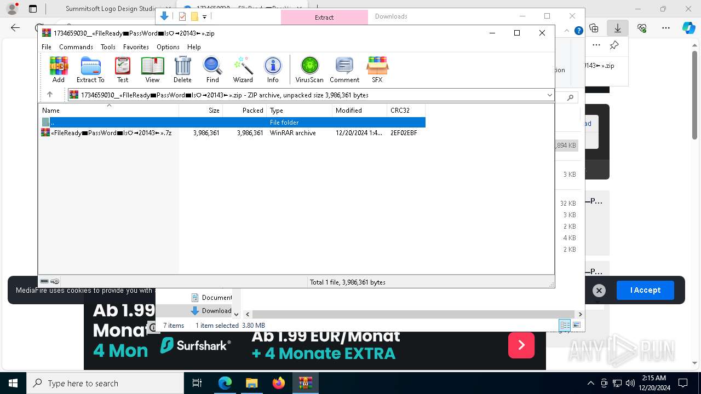Open Firefox from taskbar

point(279,383)
